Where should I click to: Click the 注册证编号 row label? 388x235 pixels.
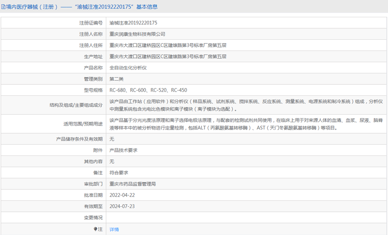[x=91, y=22]
